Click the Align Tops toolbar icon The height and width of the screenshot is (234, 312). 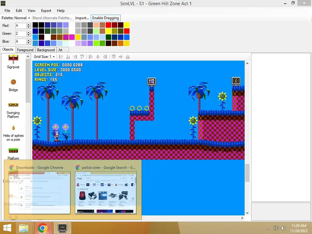[x=114, y=57]
